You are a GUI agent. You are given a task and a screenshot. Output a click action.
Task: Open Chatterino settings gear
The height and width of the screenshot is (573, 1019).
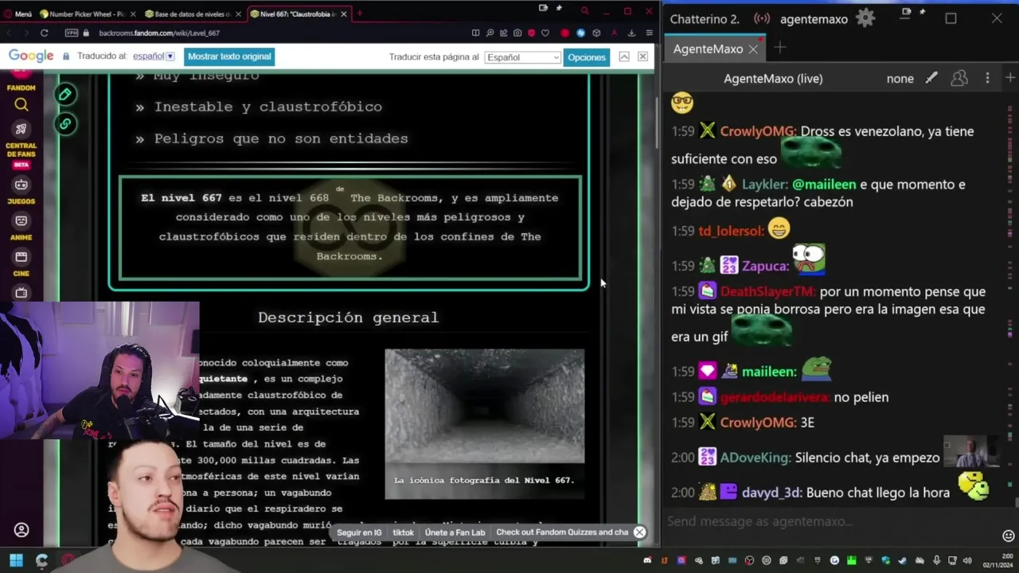(x=865, y=18)
